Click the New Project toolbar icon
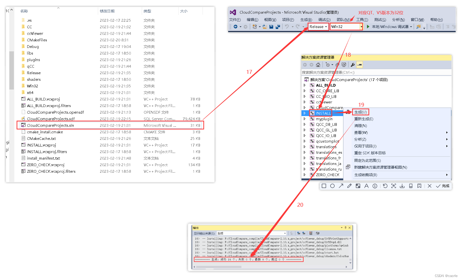462x280 pixels. (x=255, y=27)
